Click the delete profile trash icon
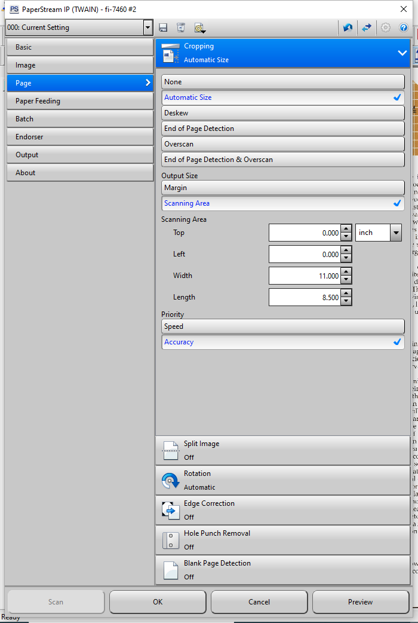 coord(180,28)
